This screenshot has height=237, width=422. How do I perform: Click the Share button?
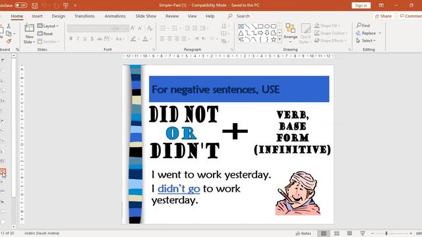tap(383, 16)
